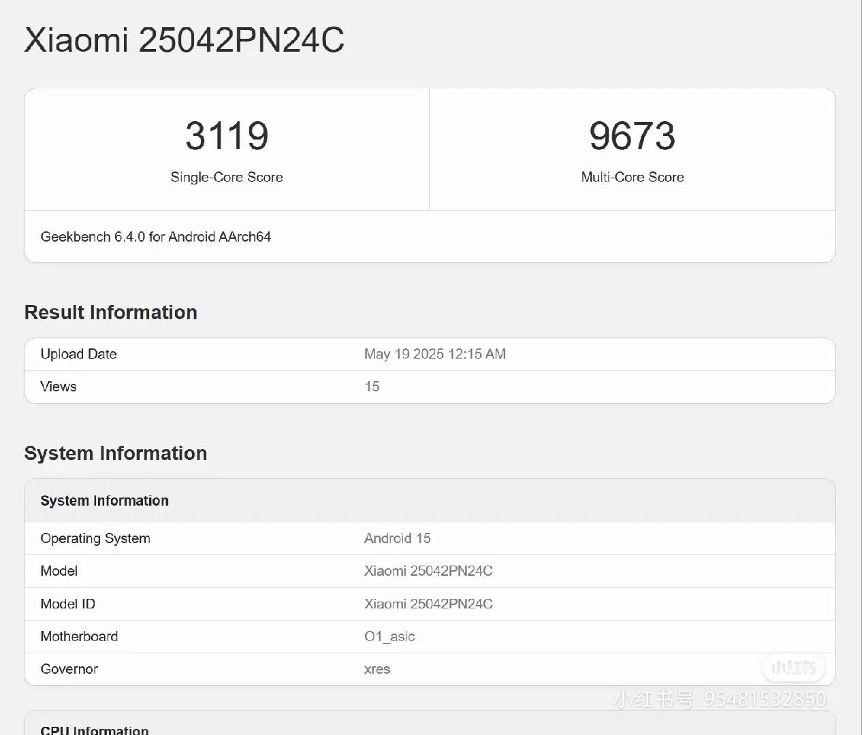Click the Motherboard label
Image resolution: width=862 pixels, height=735 pixels.
point(79,636)
